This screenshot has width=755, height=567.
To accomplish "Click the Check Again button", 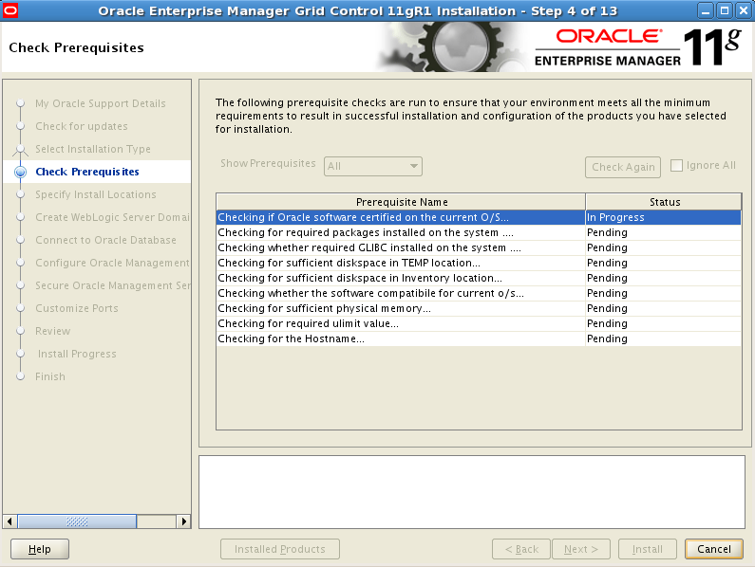I will coord(623,167).
